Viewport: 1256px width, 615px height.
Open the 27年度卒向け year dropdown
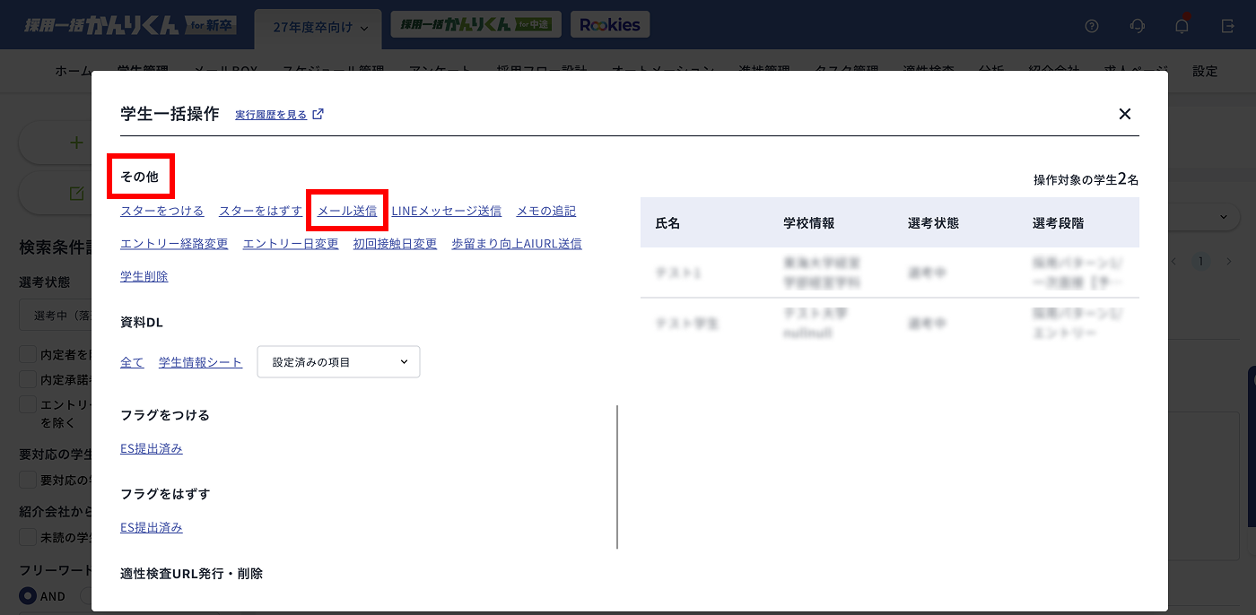click(x=318, y=28)
